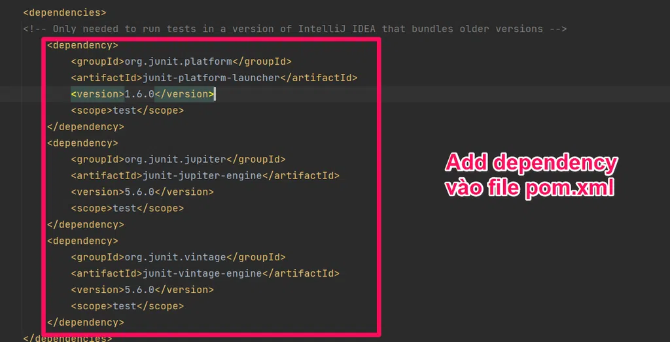670x342 pixels.
Task: Click scope line of the jupiter dependency
Action: pyautogui.click(x=127, y=208)
